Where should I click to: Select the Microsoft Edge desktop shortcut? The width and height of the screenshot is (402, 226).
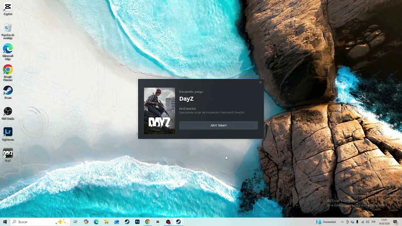8,52
